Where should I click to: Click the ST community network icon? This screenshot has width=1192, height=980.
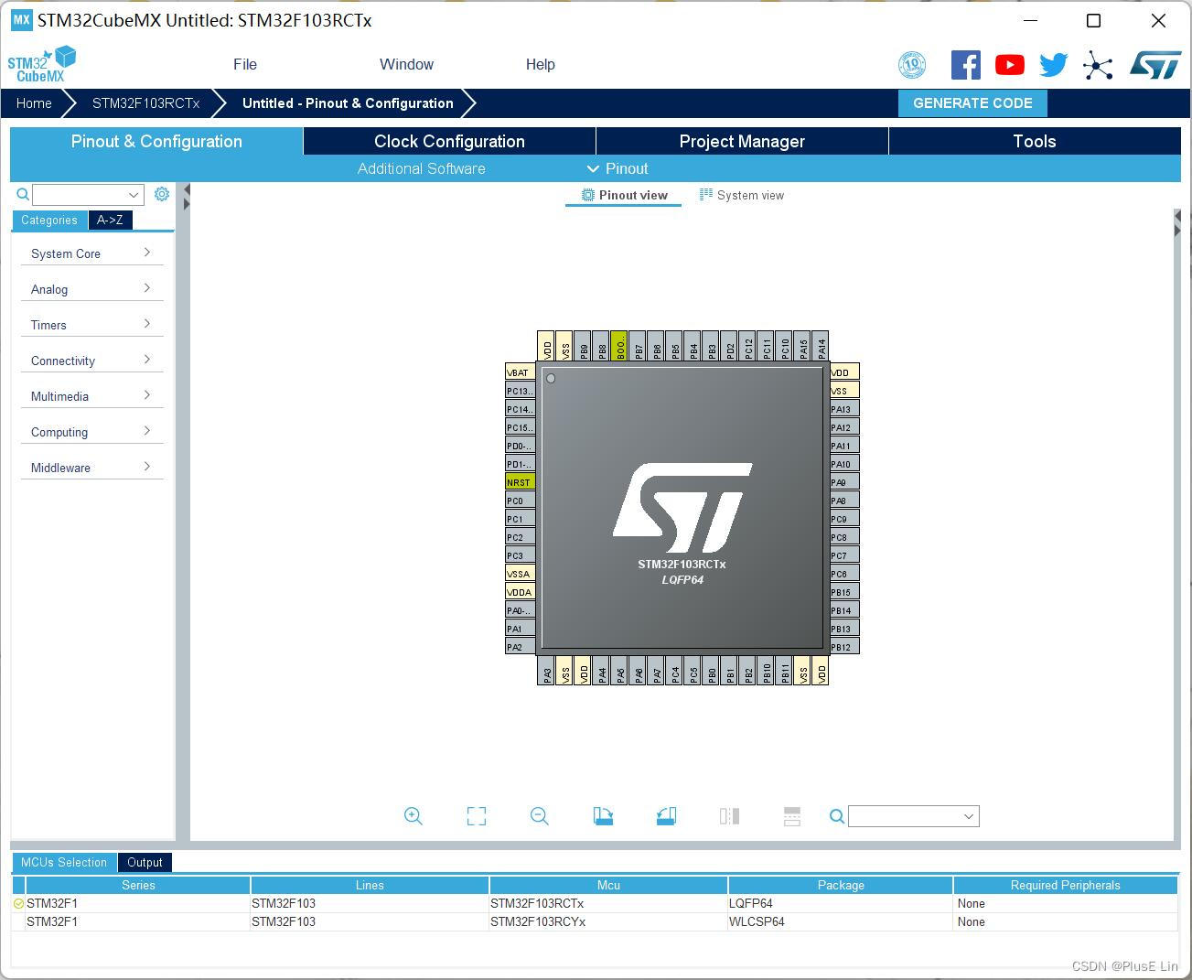tap(1098, 65)
